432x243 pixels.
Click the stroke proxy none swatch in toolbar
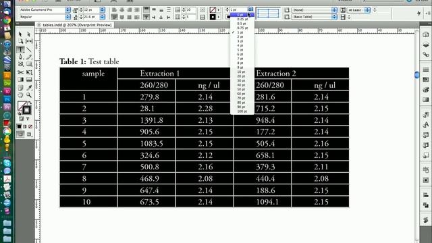pyautogui.click(x=22, y=105)
